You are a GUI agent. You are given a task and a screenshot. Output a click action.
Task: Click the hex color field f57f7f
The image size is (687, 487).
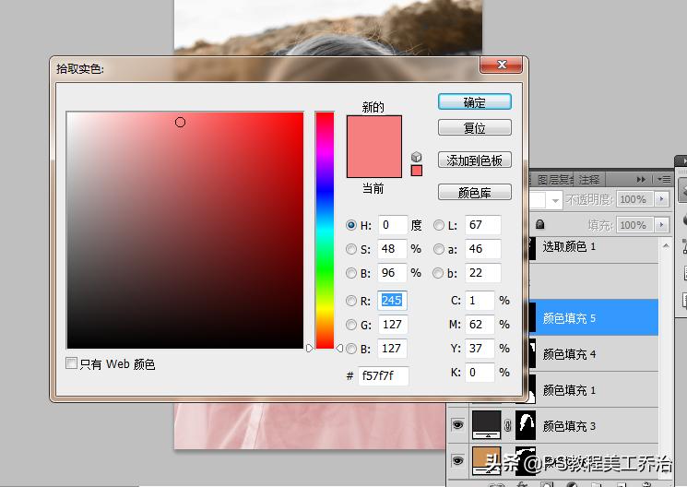point(384,375)
